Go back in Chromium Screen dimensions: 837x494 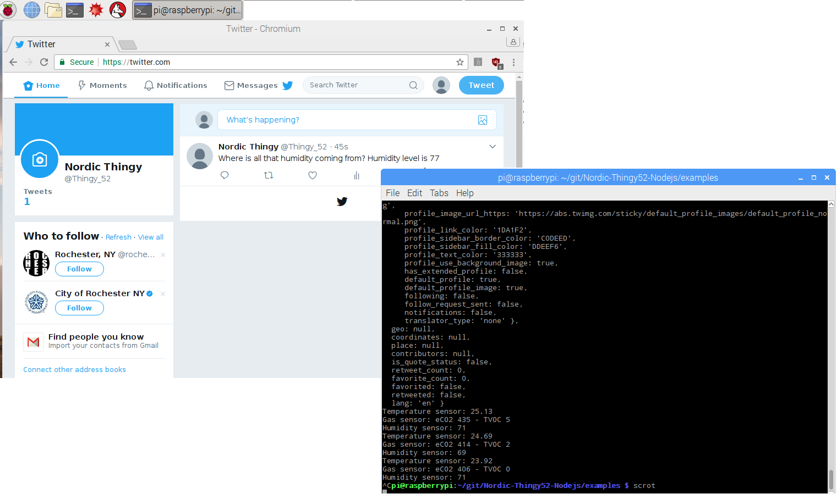[x=13, y=62]
